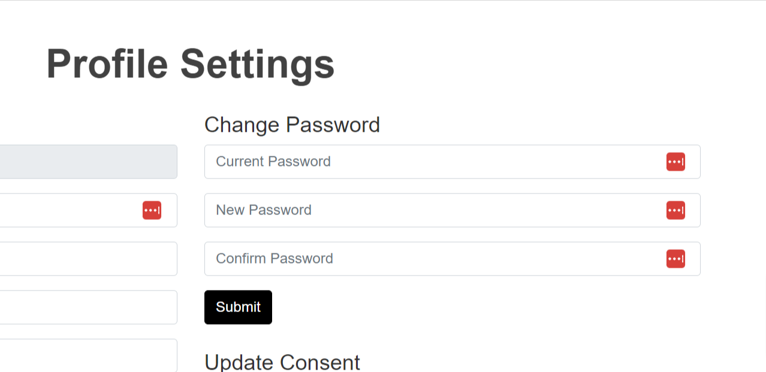Image resolution: width=766 pixels, height=372 pixels.
Task: Focus the Current Password input field
Action: pyautogui.click(x=453, y=162)
